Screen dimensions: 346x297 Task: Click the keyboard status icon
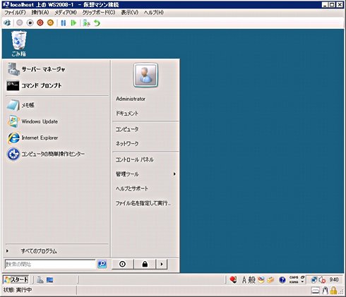click(315, 291)
